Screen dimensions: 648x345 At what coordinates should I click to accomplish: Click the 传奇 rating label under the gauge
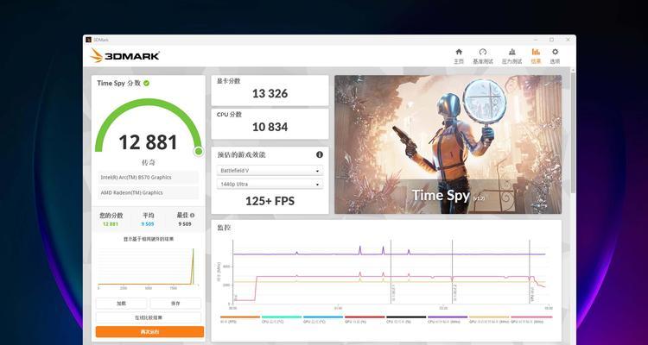click(x=149, y=163)
